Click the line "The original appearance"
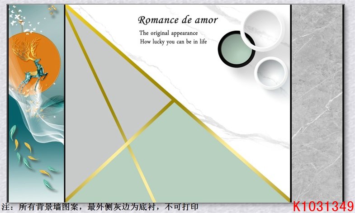Screen dimensions: 355x213 tap(168, 33)
